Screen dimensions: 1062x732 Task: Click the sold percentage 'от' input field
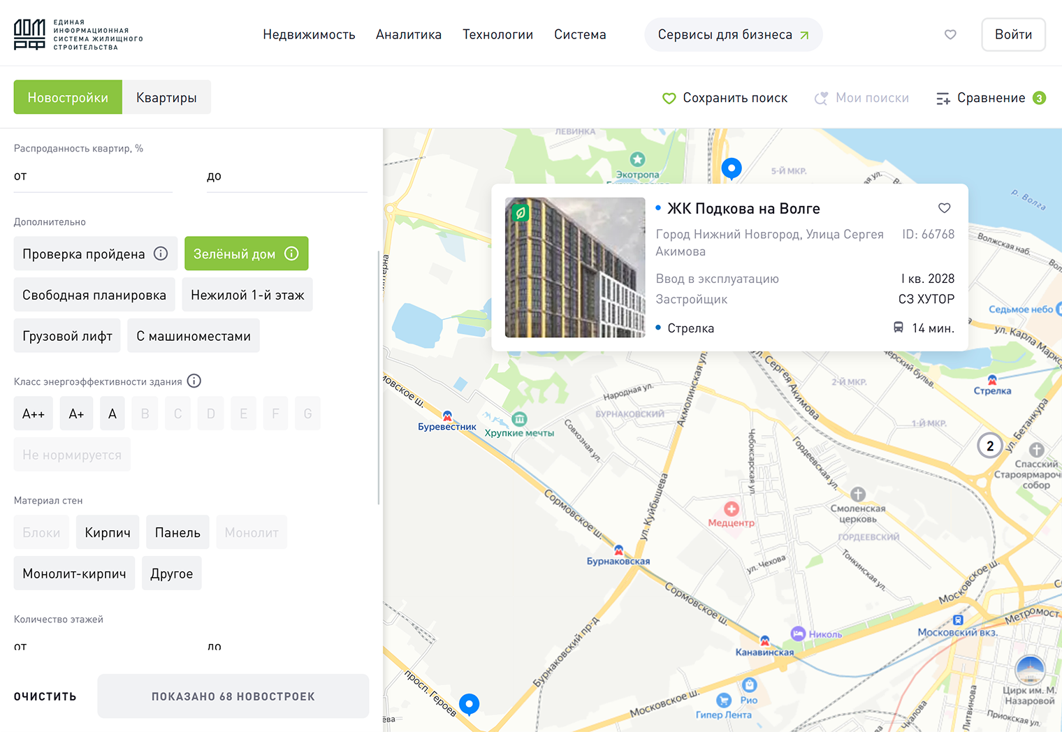(x=93, y=177)
